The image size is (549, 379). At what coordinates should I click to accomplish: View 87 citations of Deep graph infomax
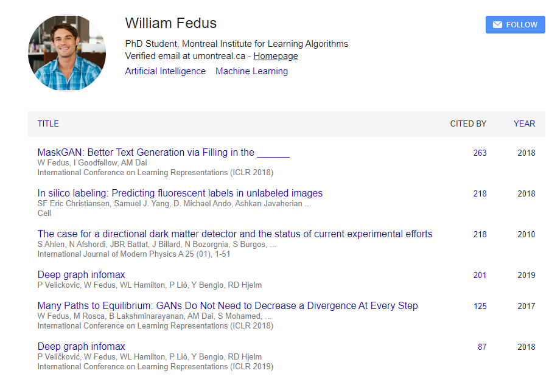[x=482, y=347]
